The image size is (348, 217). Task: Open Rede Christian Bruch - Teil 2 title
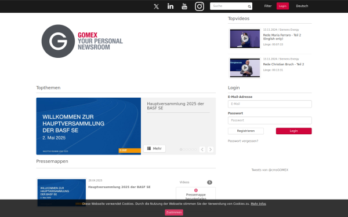(284, 64)
